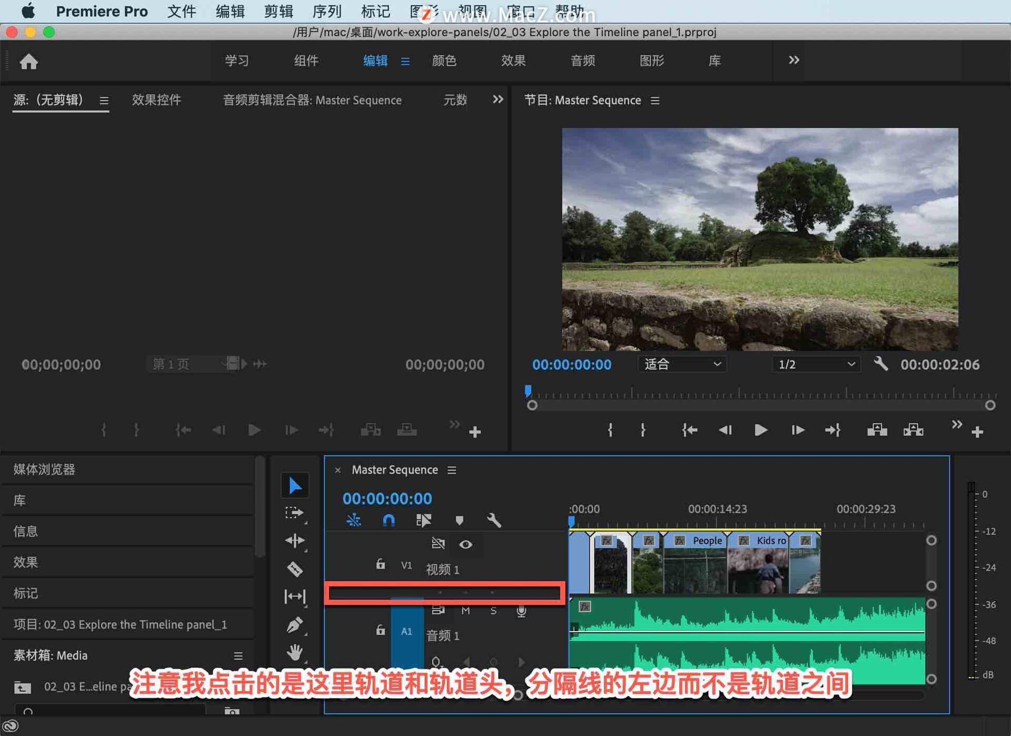Switch to the 颜色 workspace
This screenshot has width=1011, height=736.
click(444, 61)
